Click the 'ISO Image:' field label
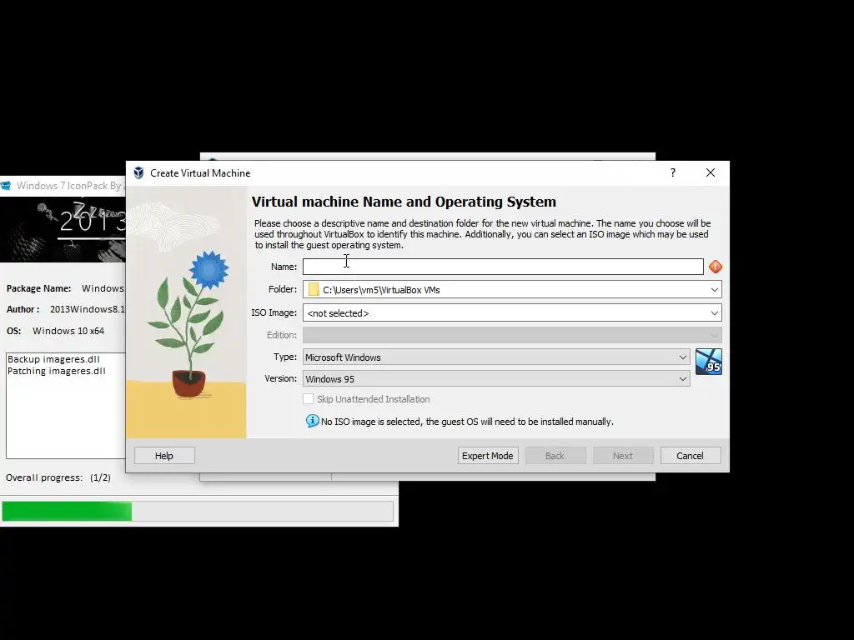This screenshot has height=640, width=854. (274, 312)
